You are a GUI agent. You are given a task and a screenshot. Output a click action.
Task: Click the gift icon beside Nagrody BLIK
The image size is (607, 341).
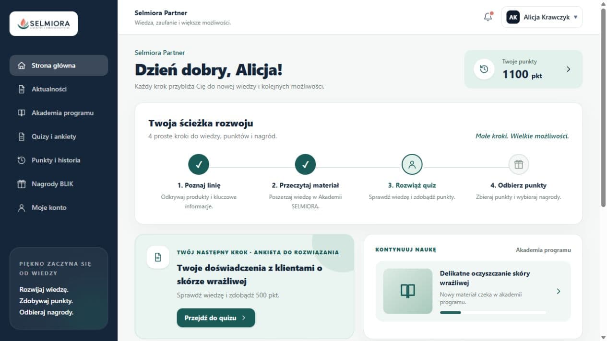21,184
